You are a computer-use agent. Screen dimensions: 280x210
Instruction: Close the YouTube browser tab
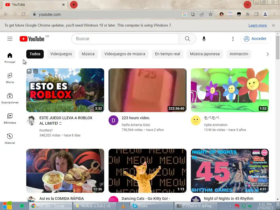(63, 5)
